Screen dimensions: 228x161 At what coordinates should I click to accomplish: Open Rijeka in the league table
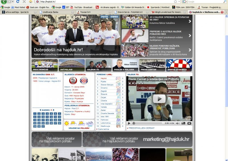click(103, 81)
